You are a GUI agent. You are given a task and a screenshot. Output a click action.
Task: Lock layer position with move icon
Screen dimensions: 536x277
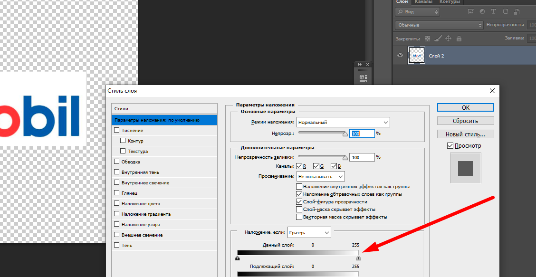coord(448,38)
